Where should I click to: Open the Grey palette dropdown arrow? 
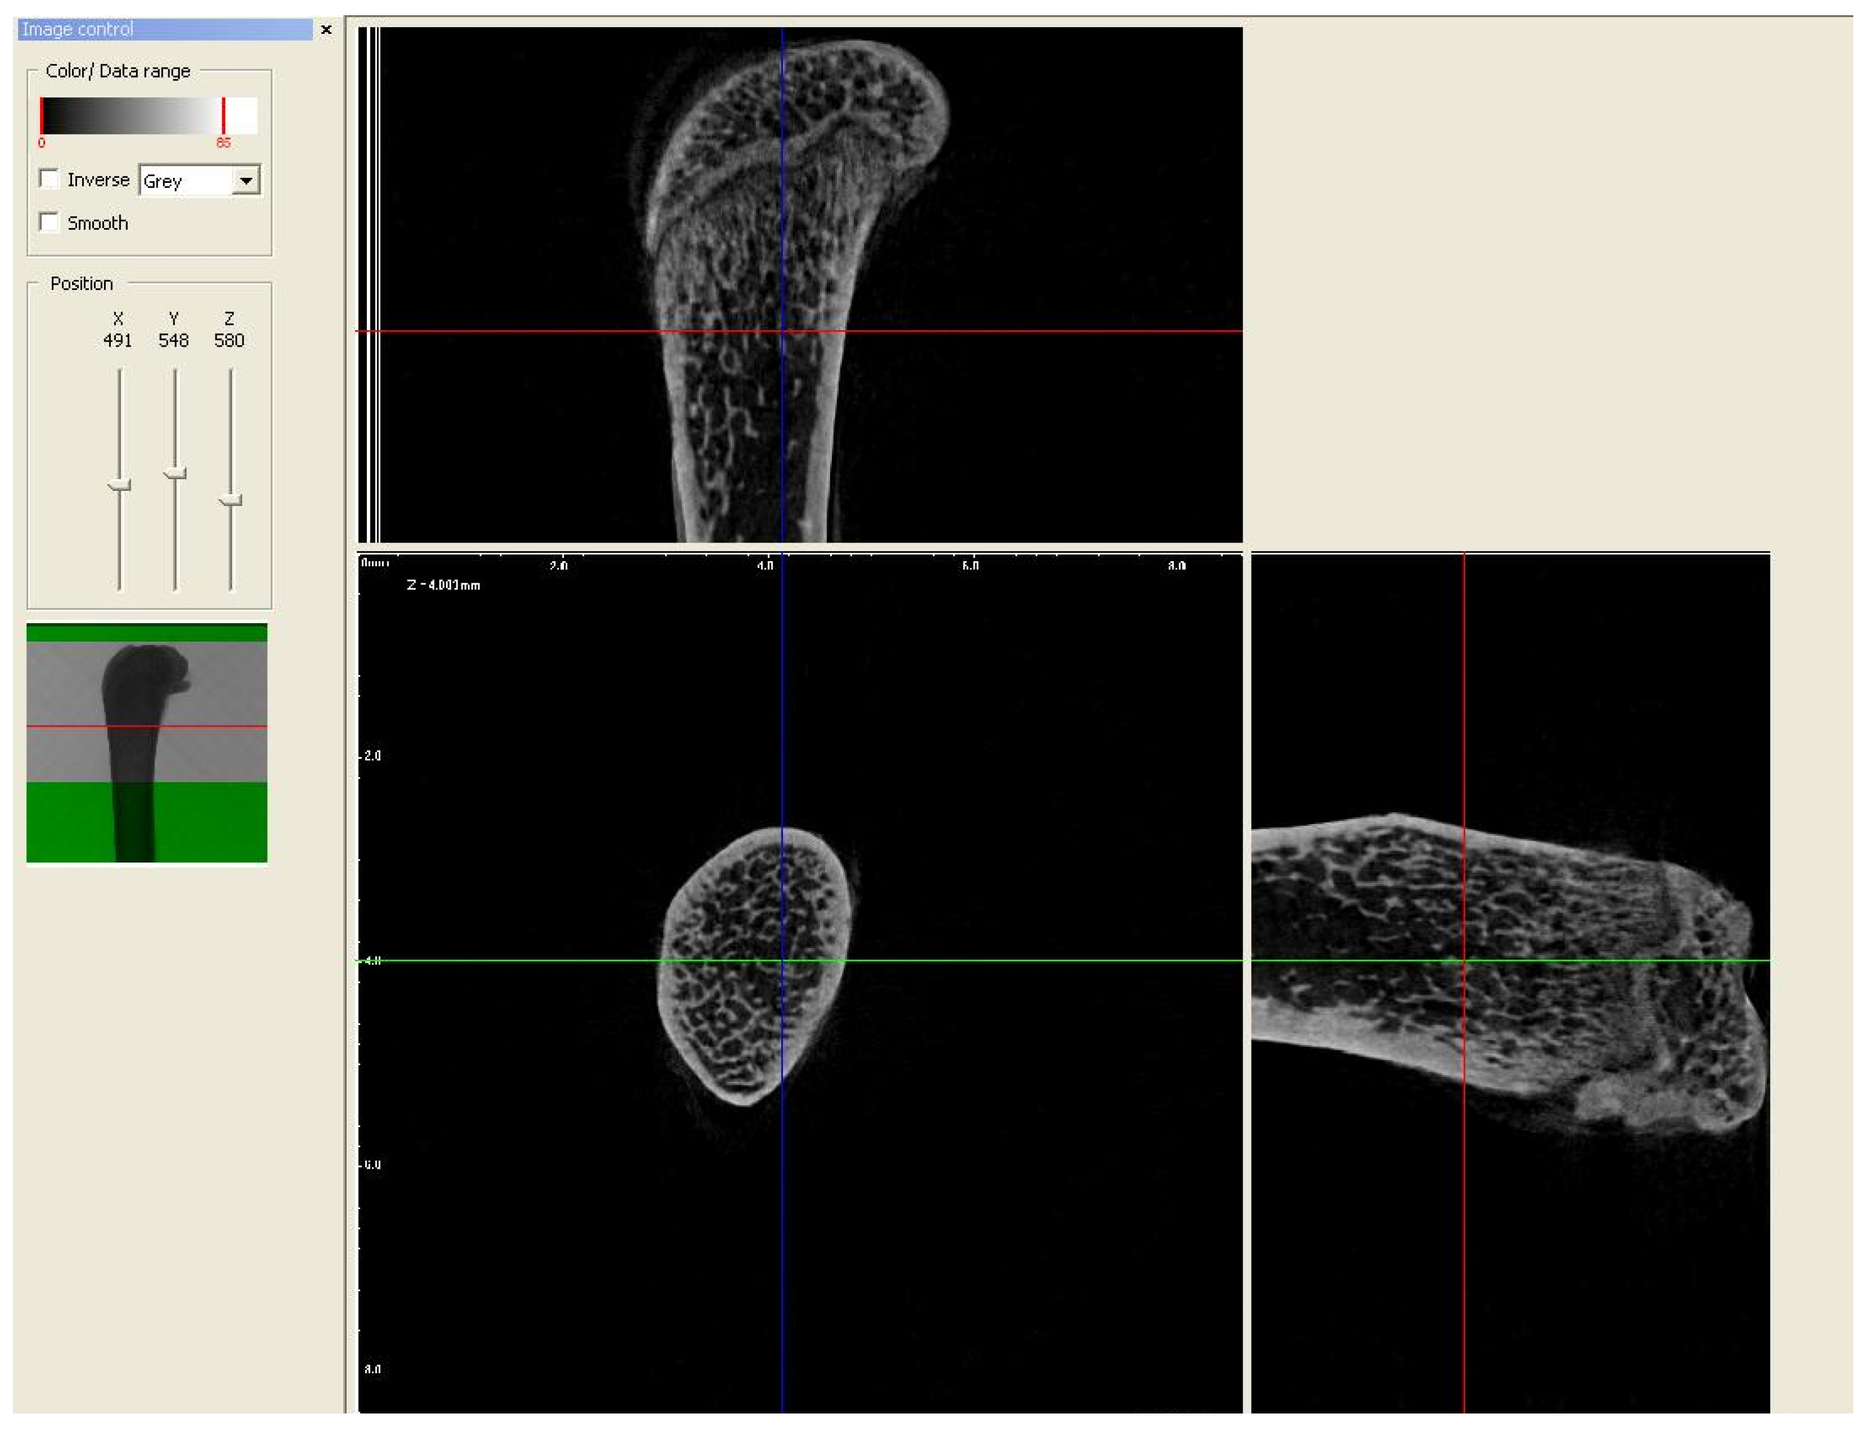point(246,181)
